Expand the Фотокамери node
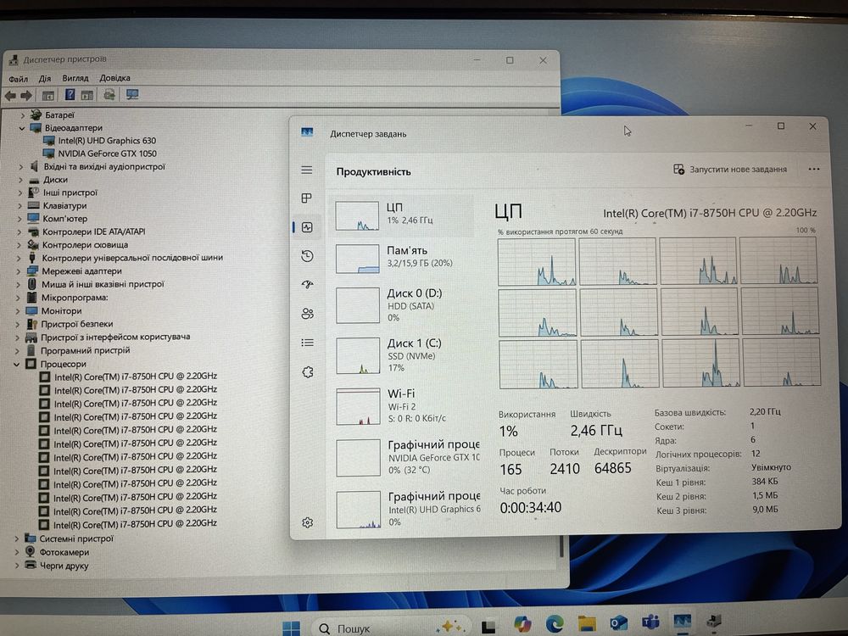 click(16, 552)
